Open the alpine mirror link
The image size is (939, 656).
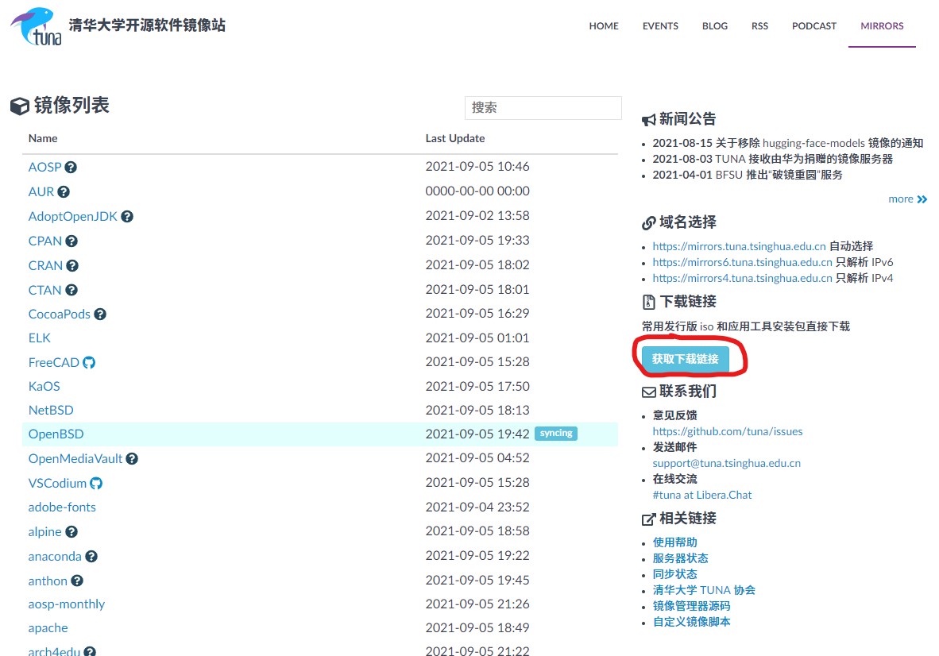[x=45, y=532]
